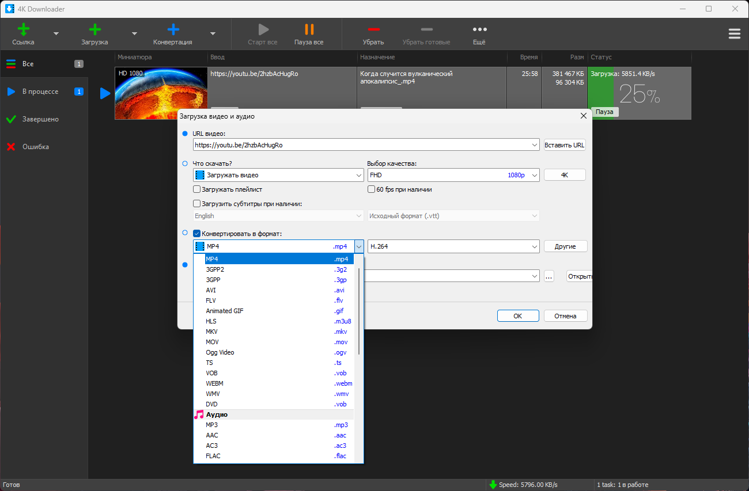The height and width of the screenshot is (491, 749).
Task: Confirm with the OK button
Action: coord(518,316)
